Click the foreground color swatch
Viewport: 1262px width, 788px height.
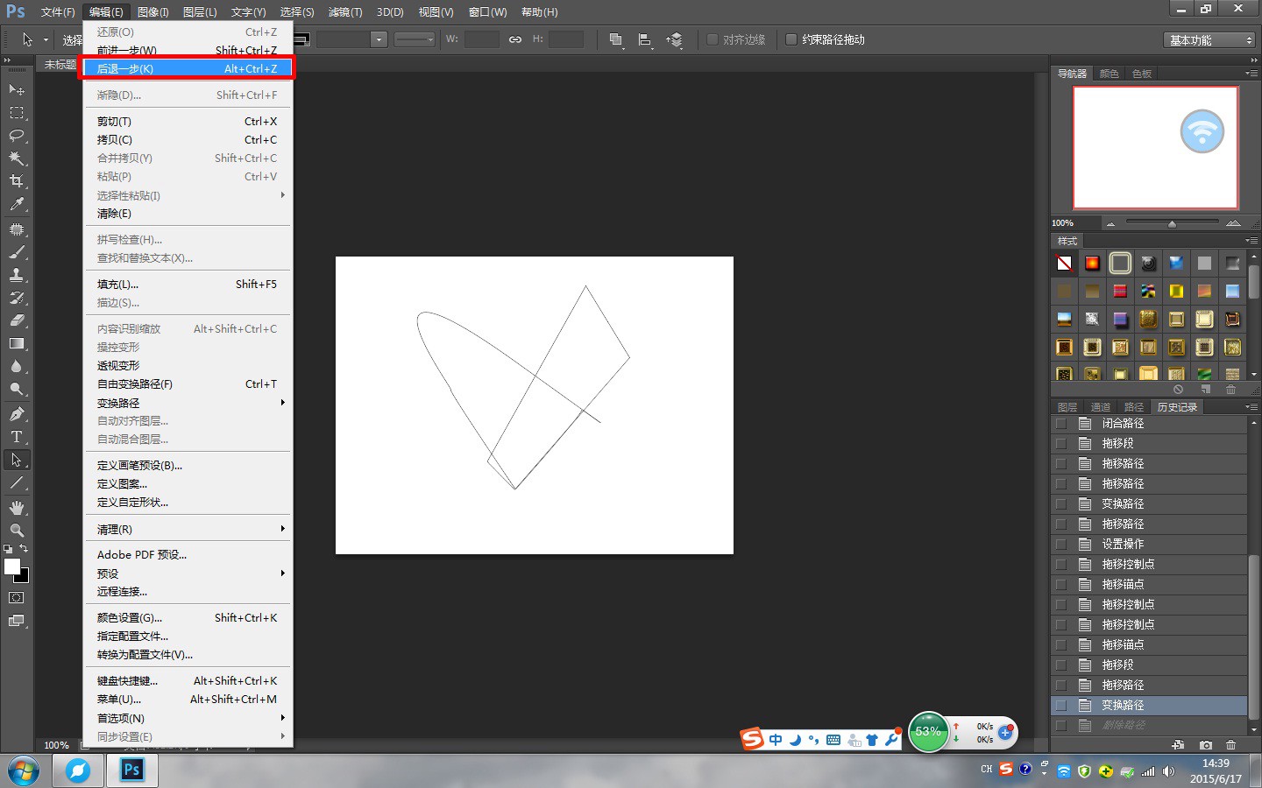pyautogui.click(x=12, y=566)
